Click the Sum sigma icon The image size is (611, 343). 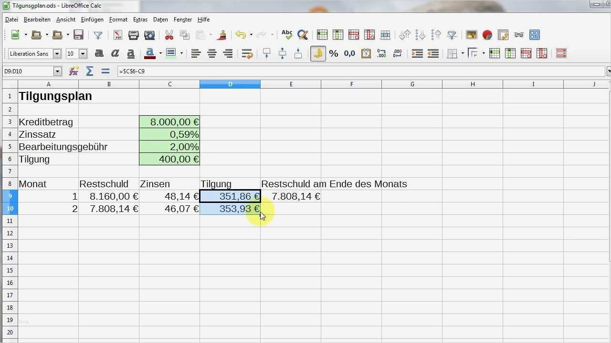(x=89, y=71)
